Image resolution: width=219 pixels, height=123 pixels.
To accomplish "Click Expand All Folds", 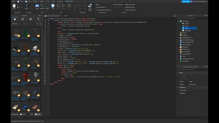I will (x=130, y=7).
